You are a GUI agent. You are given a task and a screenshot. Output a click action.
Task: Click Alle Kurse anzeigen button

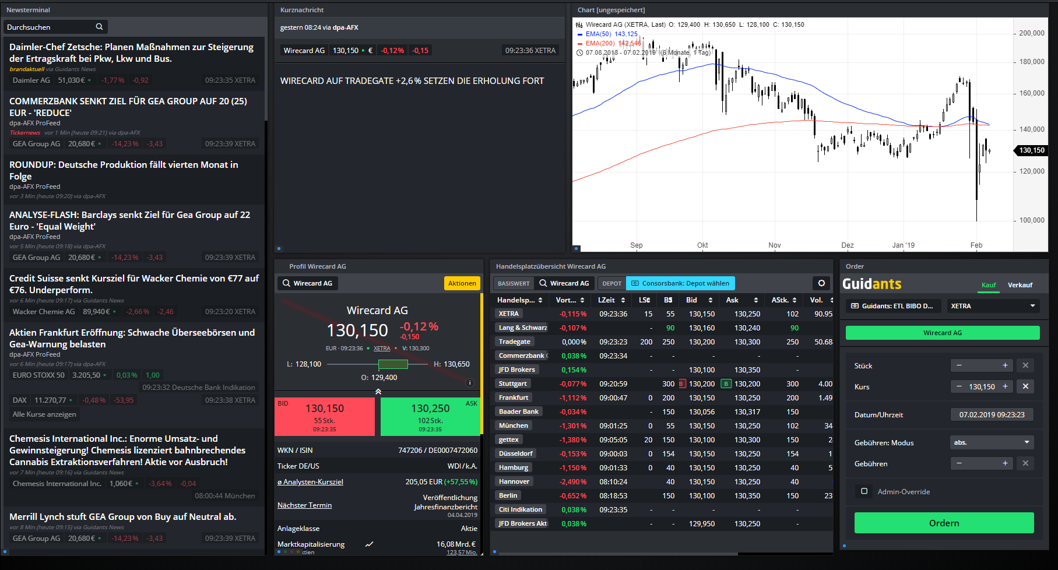(44, 414)
